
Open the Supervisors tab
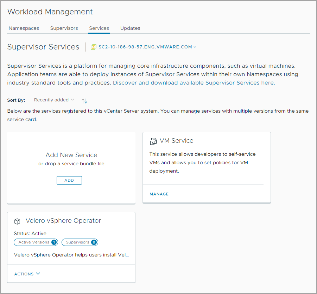pyautogui.click(x=64, y=28)
